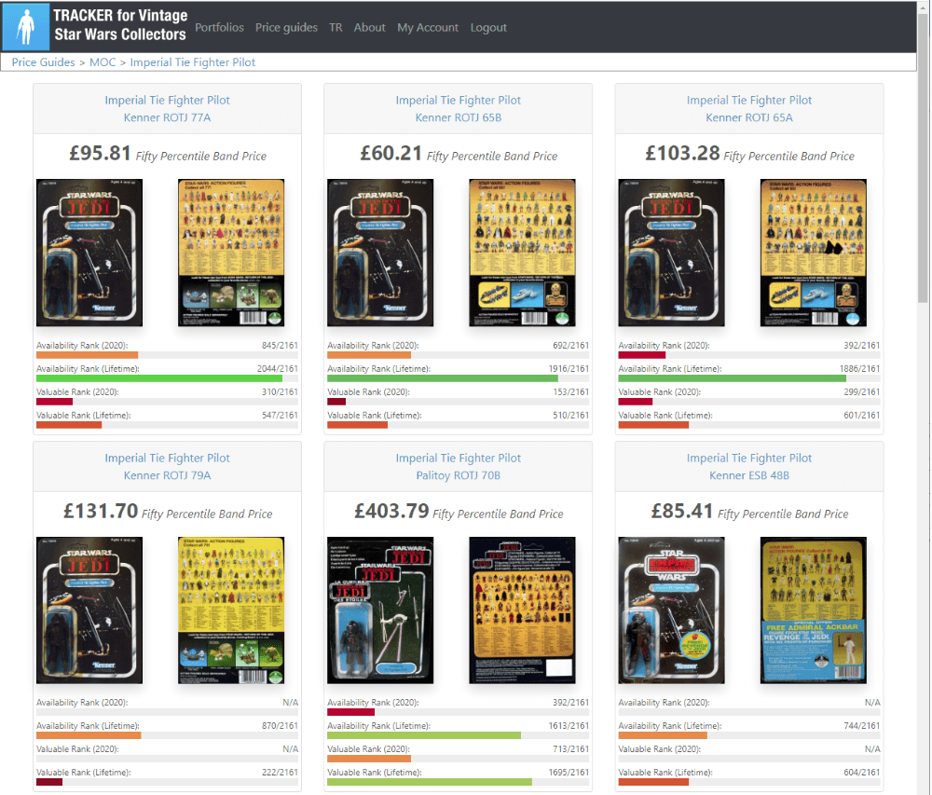Open the Kenner ESB 48B listing title
This screenshot has height=795, width=932.
(x=749, y=466)
